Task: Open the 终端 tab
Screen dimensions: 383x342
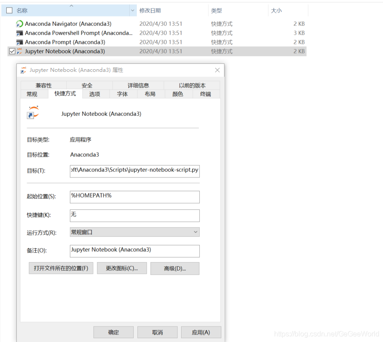Action: click(x=205, y=94)
